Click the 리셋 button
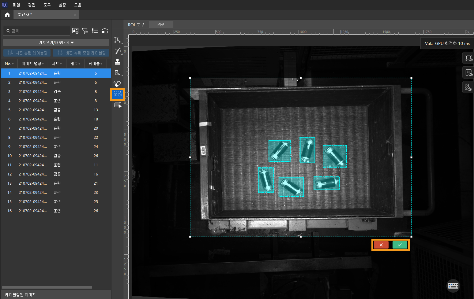Viewport: 474px width, 299px height. point(161,24)
